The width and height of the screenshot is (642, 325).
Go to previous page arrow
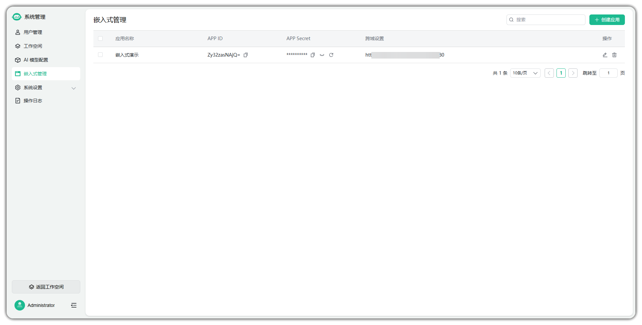[x=549, y=73]
